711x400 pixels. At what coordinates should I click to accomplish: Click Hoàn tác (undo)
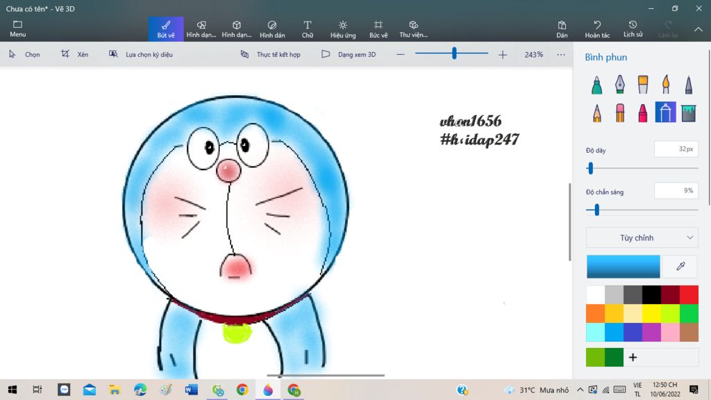pos(597,28)
